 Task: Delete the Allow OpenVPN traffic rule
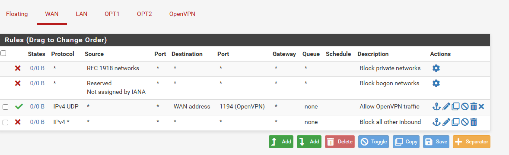474,106
